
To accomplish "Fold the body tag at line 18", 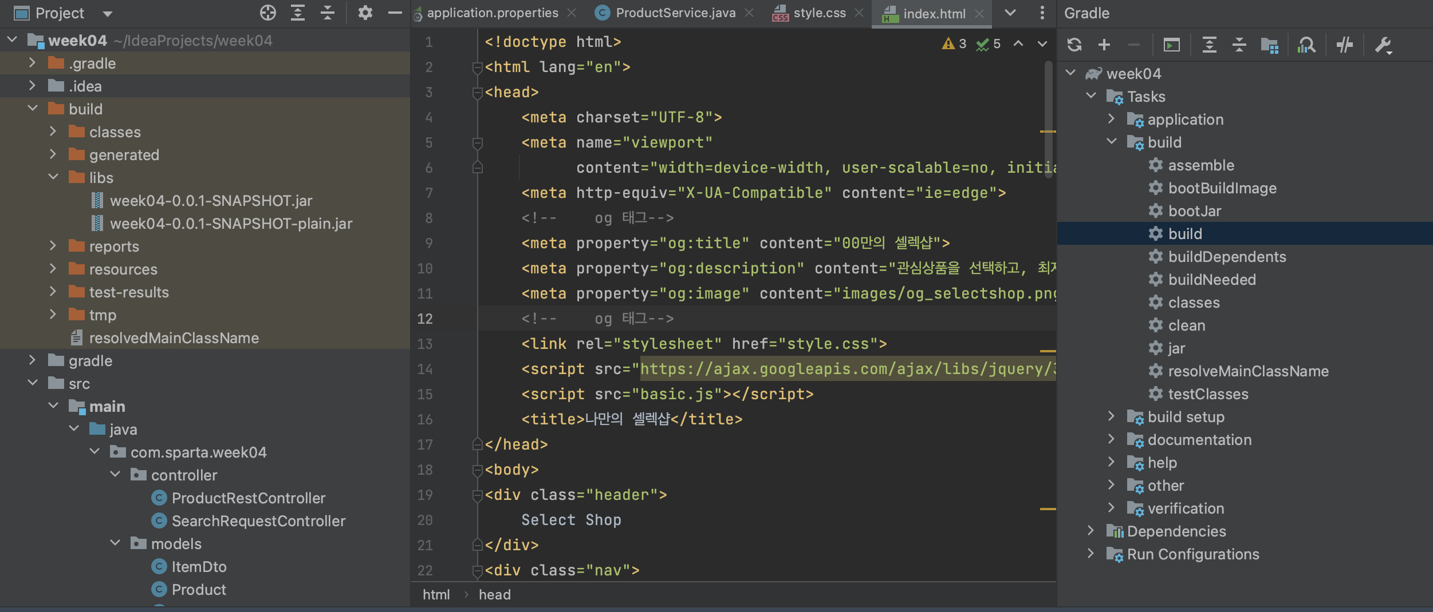I will [x=477, y=470].
